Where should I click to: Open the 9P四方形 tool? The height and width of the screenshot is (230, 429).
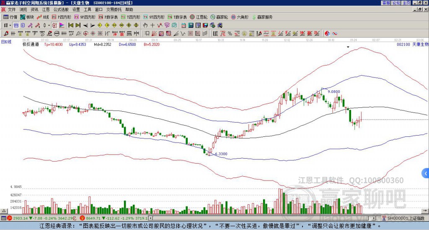(x=85, y=17)
